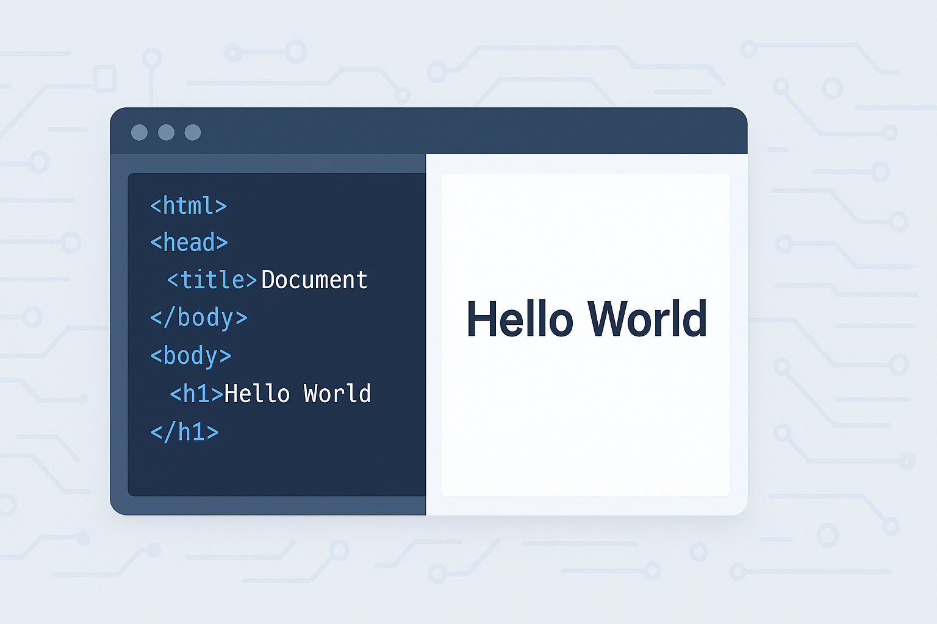Click the Hello World text inside the h1
The height and width of the screenshot is (624, 937).
tap(297, 394)
